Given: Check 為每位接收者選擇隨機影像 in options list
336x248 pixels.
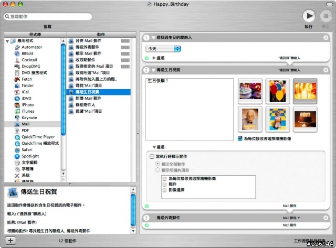Looking at the screenshot, I should (x=164, y=179).
